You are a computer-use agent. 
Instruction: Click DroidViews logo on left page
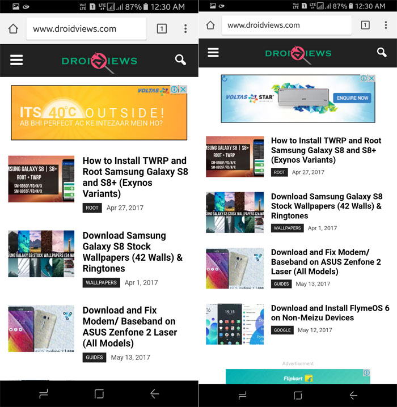[99, 62]
